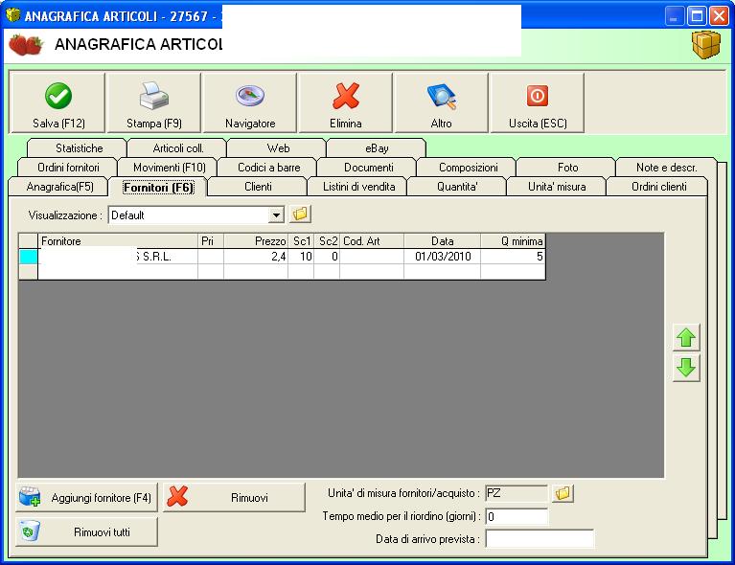Open the Navigatore compass button
Viewport: 735px width, 565px height.
[250, 103]
